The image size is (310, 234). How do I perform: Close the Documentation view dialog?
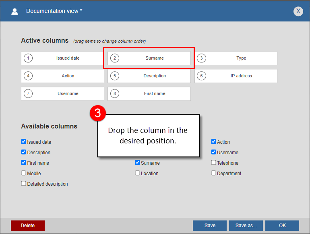pyautogui.click(x=298, y=11)
